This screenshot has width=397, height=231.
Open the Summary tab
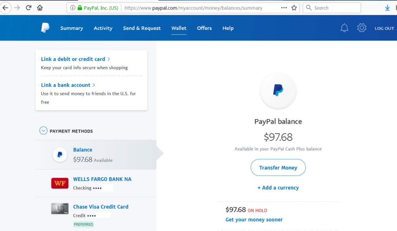coord(72,28)
